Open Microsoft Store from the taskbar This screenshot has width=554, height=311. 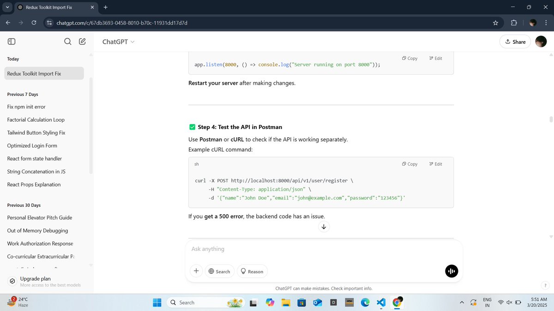click(301, 302)
